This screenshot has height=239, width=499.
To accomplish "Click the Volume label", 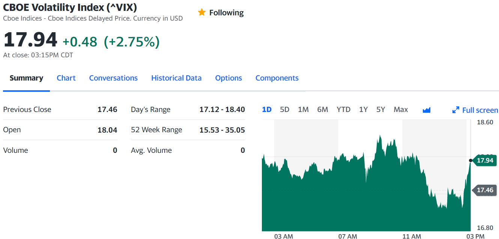I will (15, 150).
